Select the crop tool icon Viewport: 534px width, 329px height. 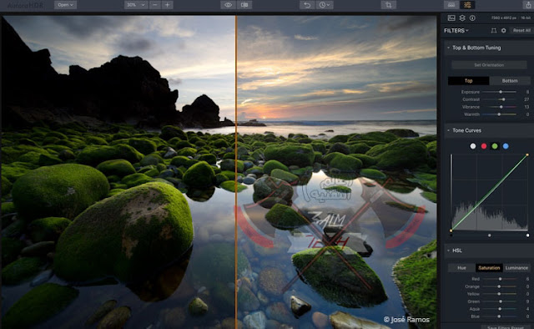pyautogui.click(x=389, y=5)
